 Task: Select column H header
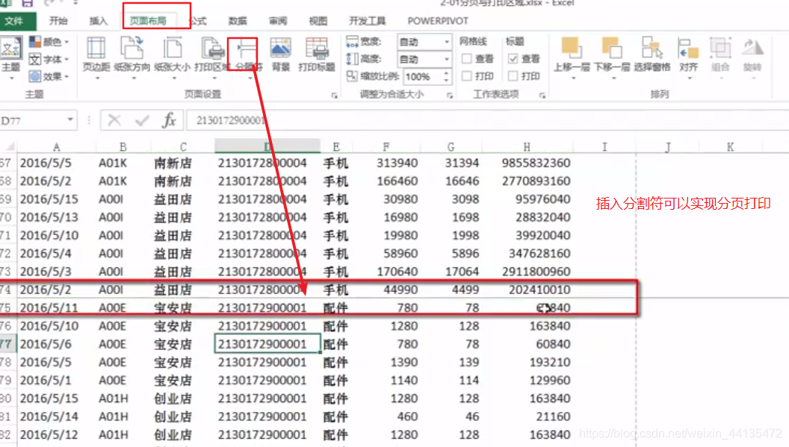[527, 147]
